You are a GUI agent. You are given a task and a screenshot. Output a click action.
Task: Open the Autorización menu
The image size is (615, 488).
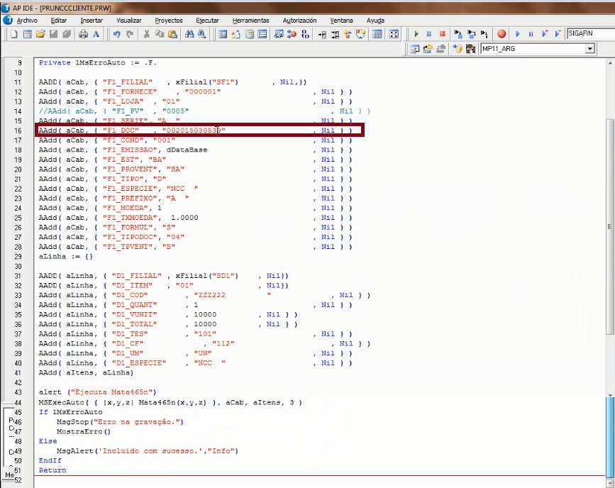[299, 21]
